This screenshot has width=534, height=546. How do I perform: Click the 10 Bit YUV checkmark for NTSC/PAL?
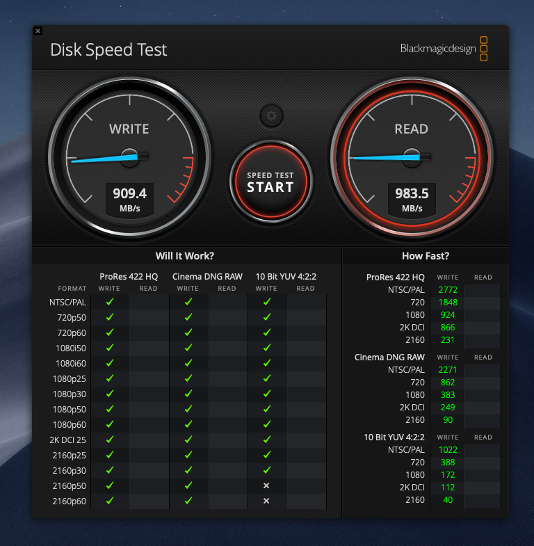point(267,302)
